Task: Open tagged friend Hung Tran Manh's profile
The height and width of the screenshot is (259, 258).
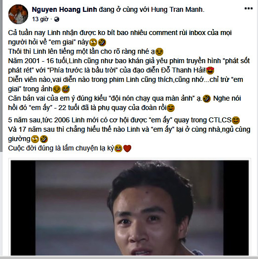Action: pyautogui.click(x=178, y=9)
